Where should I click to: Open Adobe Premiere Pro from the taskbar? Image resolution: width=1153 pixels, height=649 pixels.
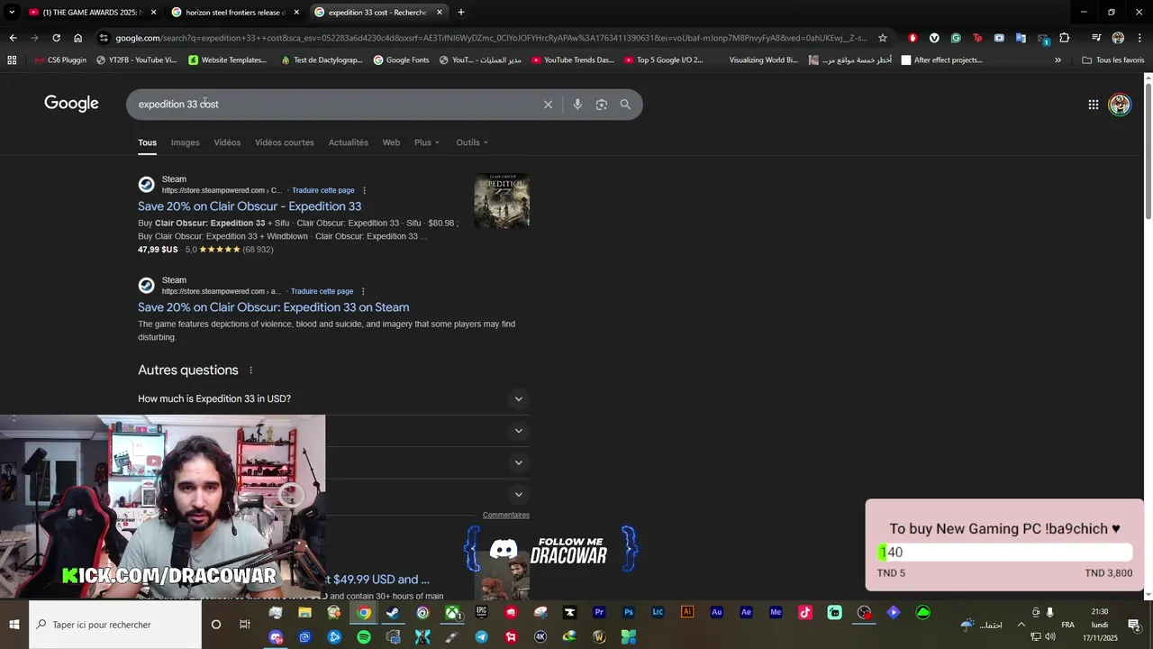599,613
